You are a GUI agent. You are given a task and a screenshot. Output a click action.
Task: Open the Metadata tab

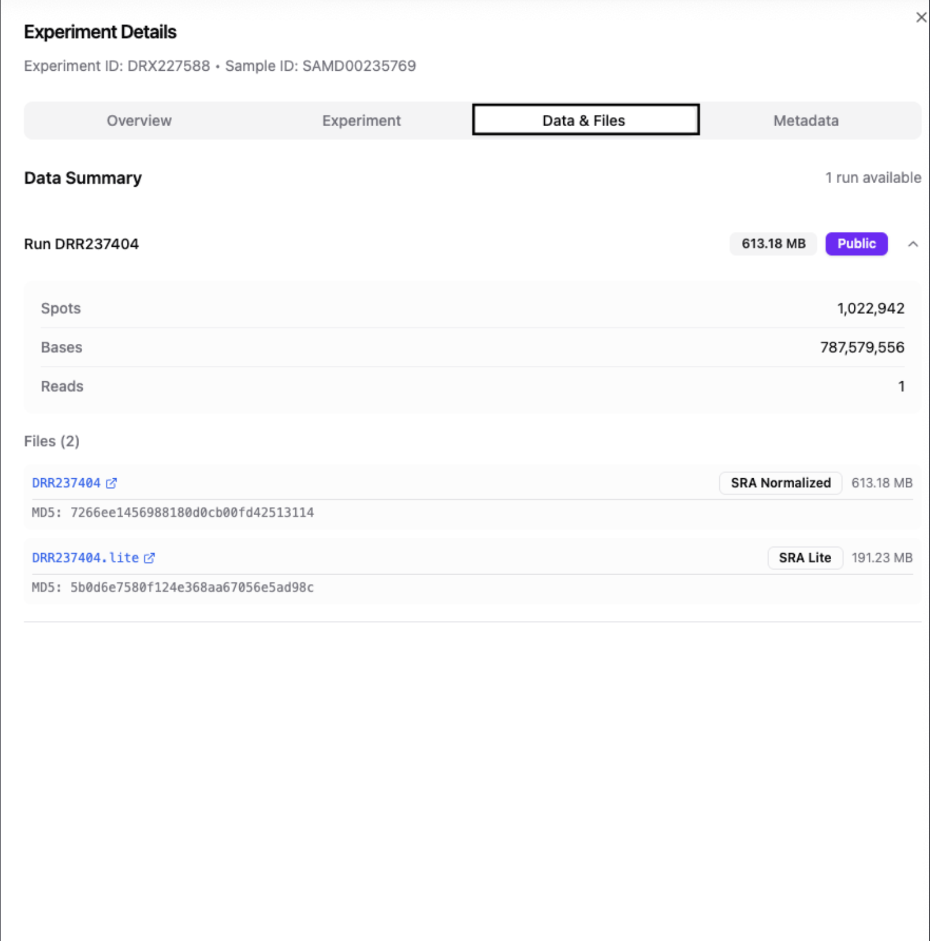[806, 121]
